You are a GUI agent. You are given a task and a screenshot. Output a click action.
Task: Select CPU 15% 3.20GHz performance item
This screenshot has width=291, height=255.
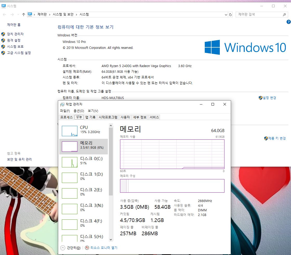(83, 131)
